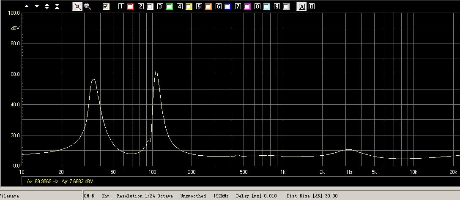Toggle the checked checkbox in toolbar

[106, 7]
